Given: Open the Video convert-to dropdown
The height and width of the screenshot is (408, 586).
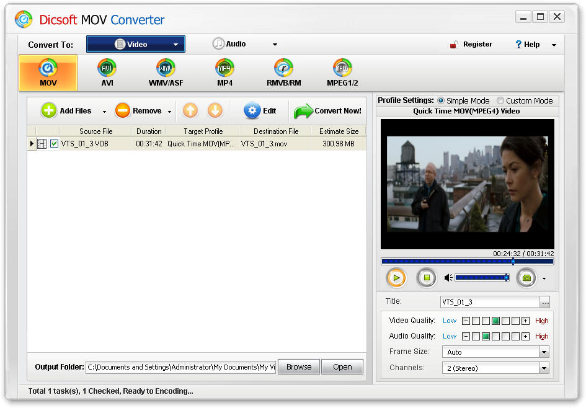Looking at the screenshot, I should tap(136, 44).
